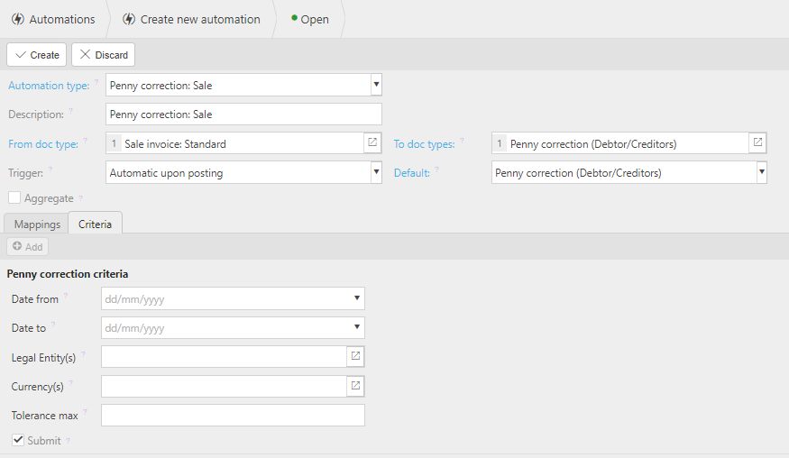Enable the Aggregate checkbox
789x458 pixels.
14,197
